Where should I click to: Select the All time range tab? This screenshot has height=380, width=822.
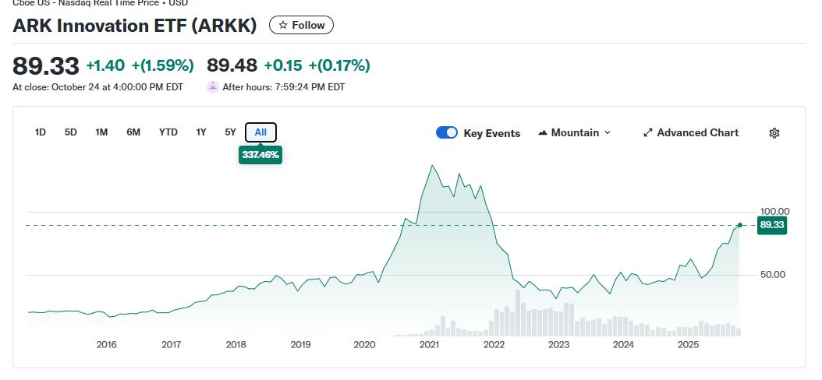tap(260, 132)
